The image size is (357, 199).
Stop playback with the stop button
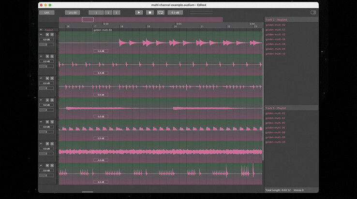click(150, 13)
